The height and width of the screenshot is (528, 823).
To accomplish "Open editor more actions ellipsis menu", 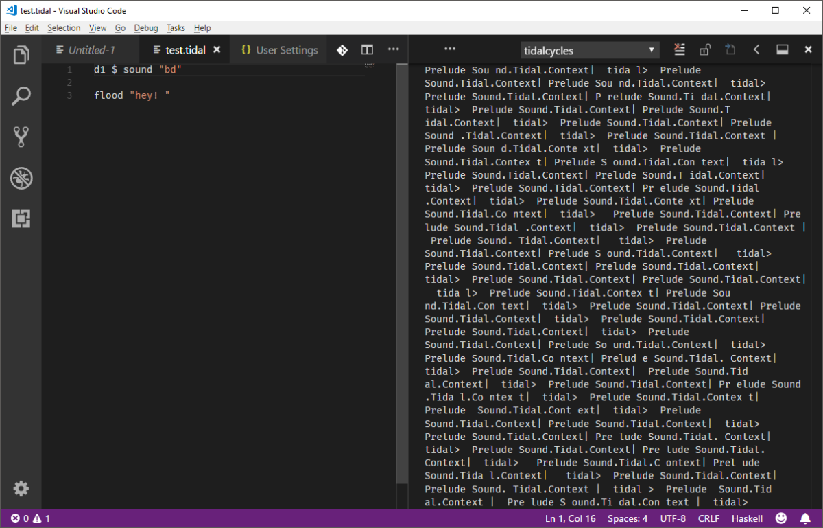I will click(394, 49).
